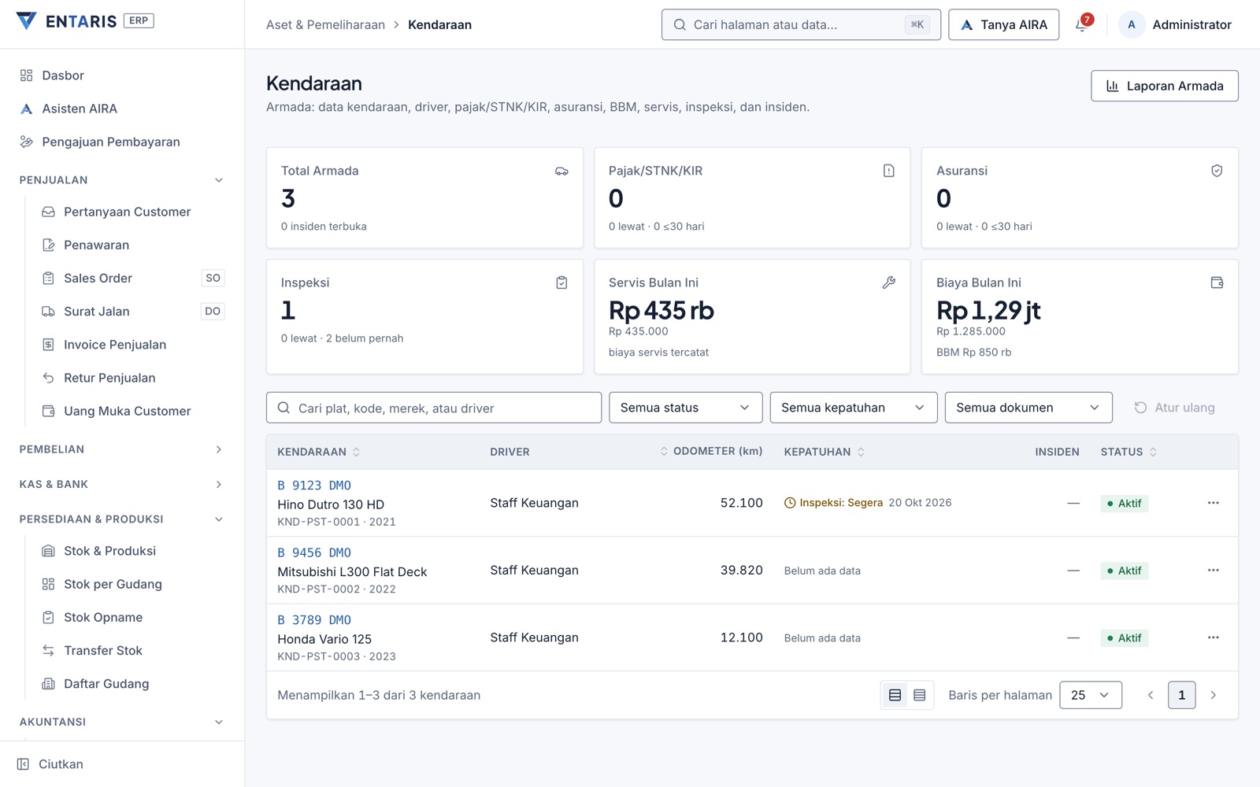1260x787 pixels.
Task: Expand the PEMBELIAN sidebar section
Action: 122,449
